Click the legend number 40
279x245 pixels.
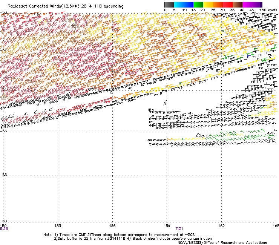pyautogui.click(x=242, y=10)
